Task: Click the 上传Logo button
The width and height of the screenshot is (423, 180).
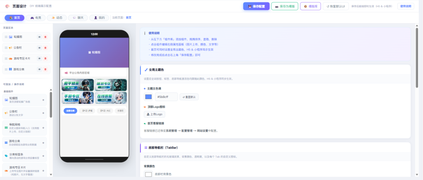Action: 154,114
